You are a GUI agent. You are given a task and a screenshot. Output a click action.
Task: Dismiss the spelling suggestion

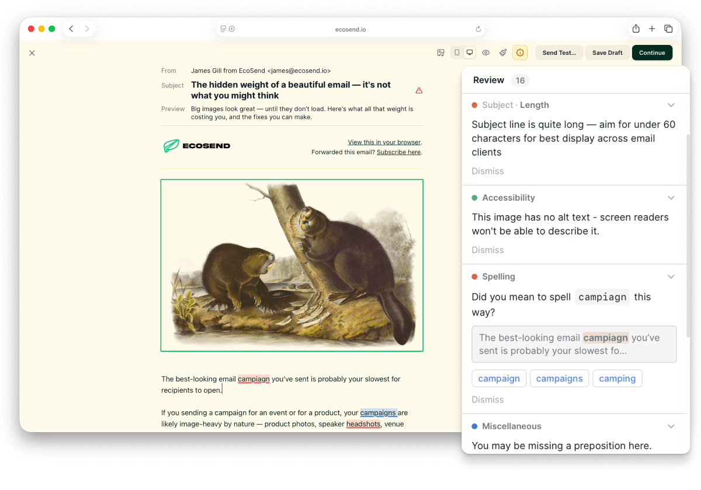(488, 400)
